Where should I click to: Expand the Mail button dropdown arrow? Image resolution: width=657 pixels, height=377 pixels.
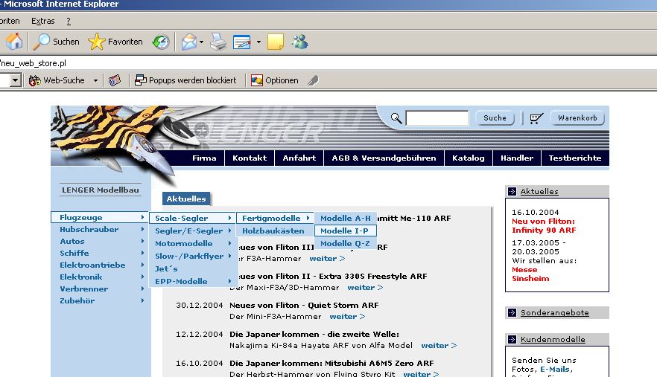pos(202,42)
